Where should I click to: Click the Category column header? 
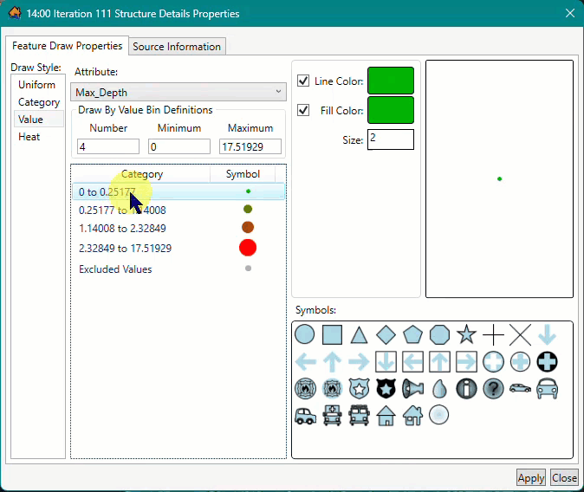142,174
